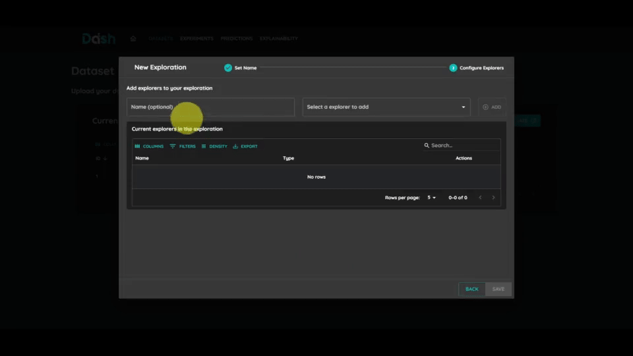Sort by the Type column header

288,158
